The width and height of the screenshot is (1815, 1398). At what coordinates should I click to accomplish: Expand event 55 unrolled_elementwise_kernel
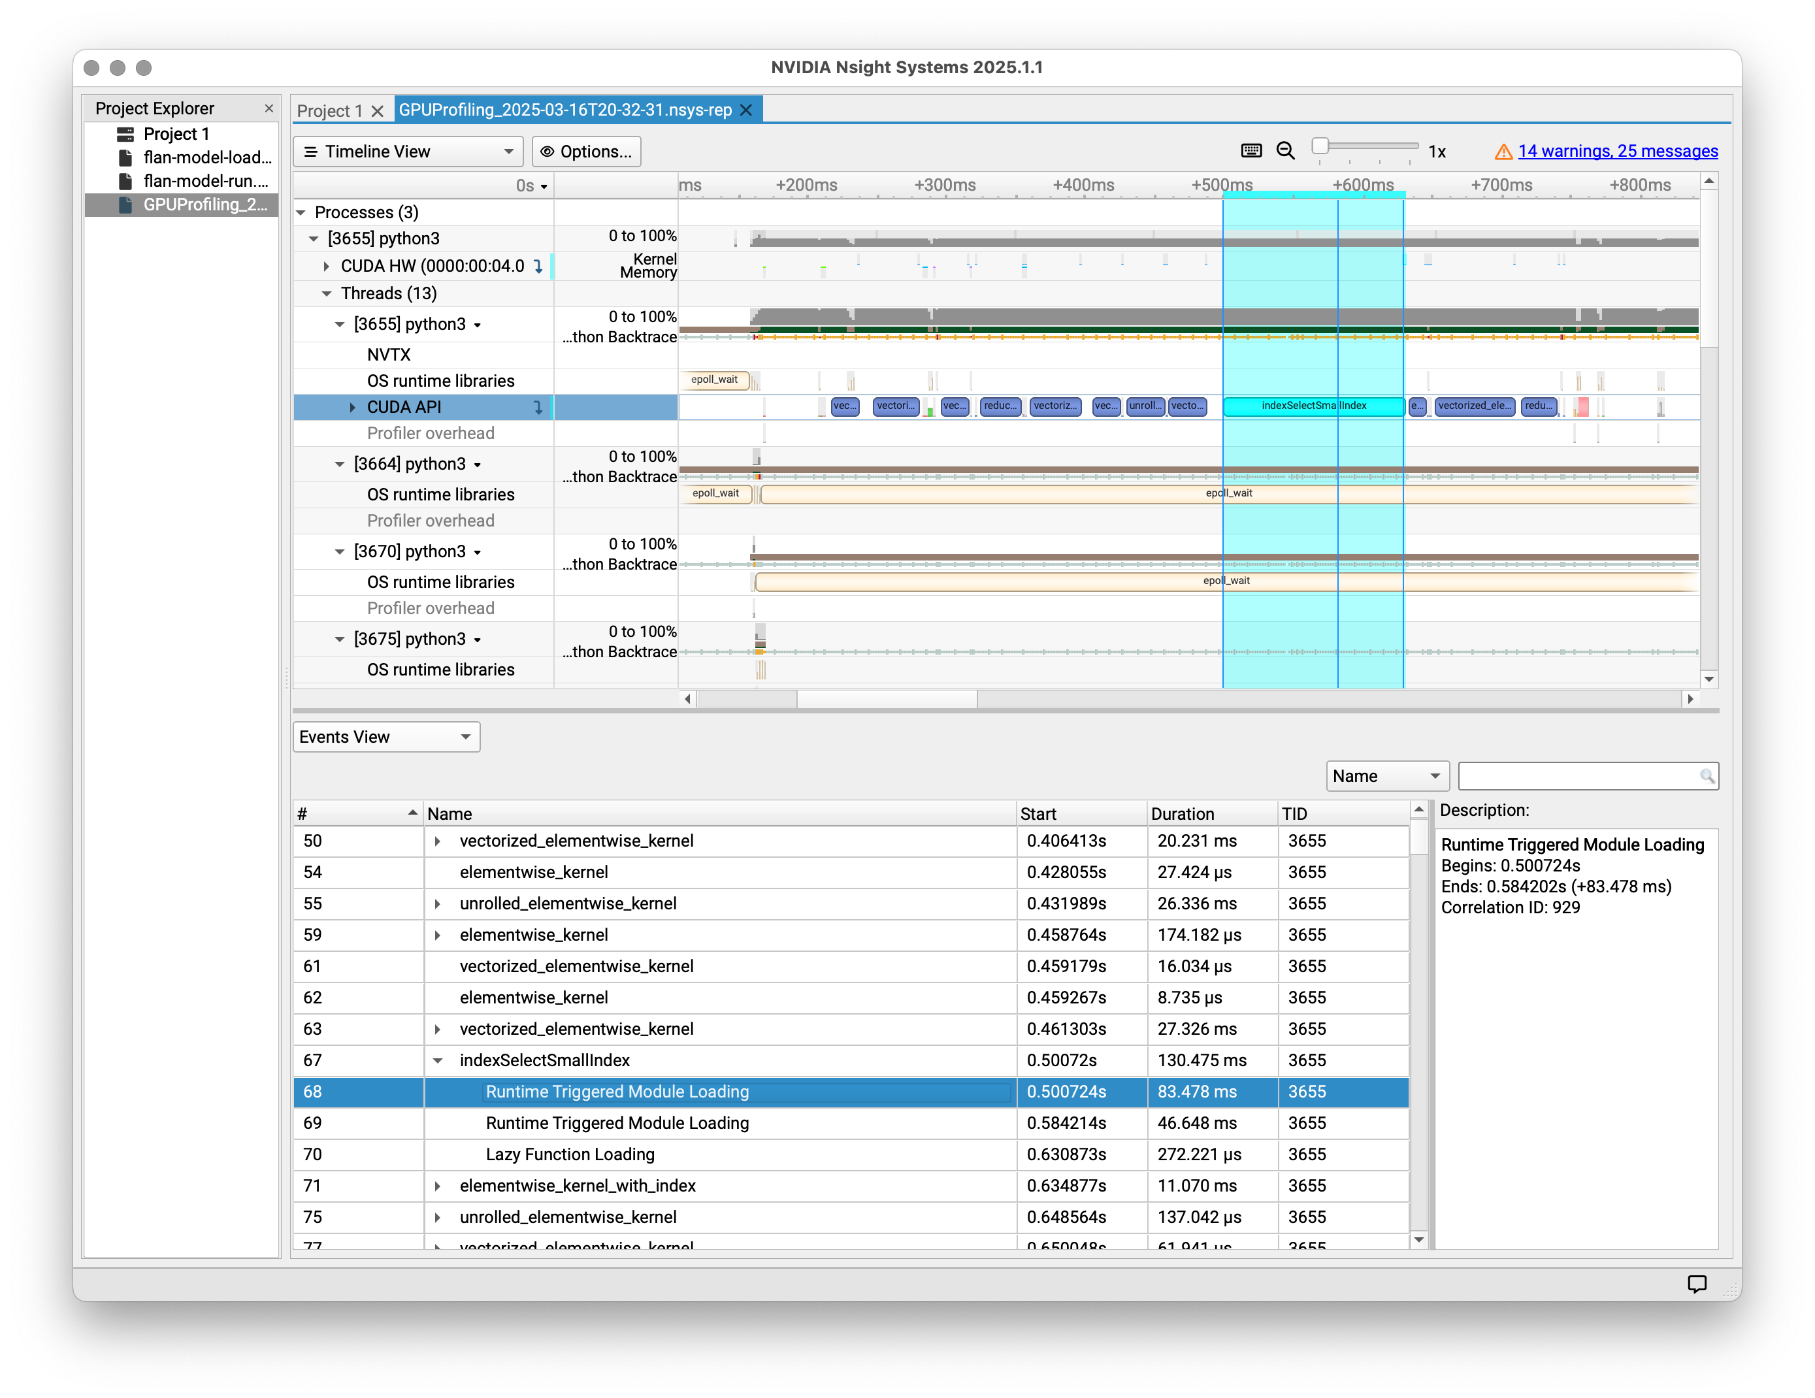pos(438,904)
